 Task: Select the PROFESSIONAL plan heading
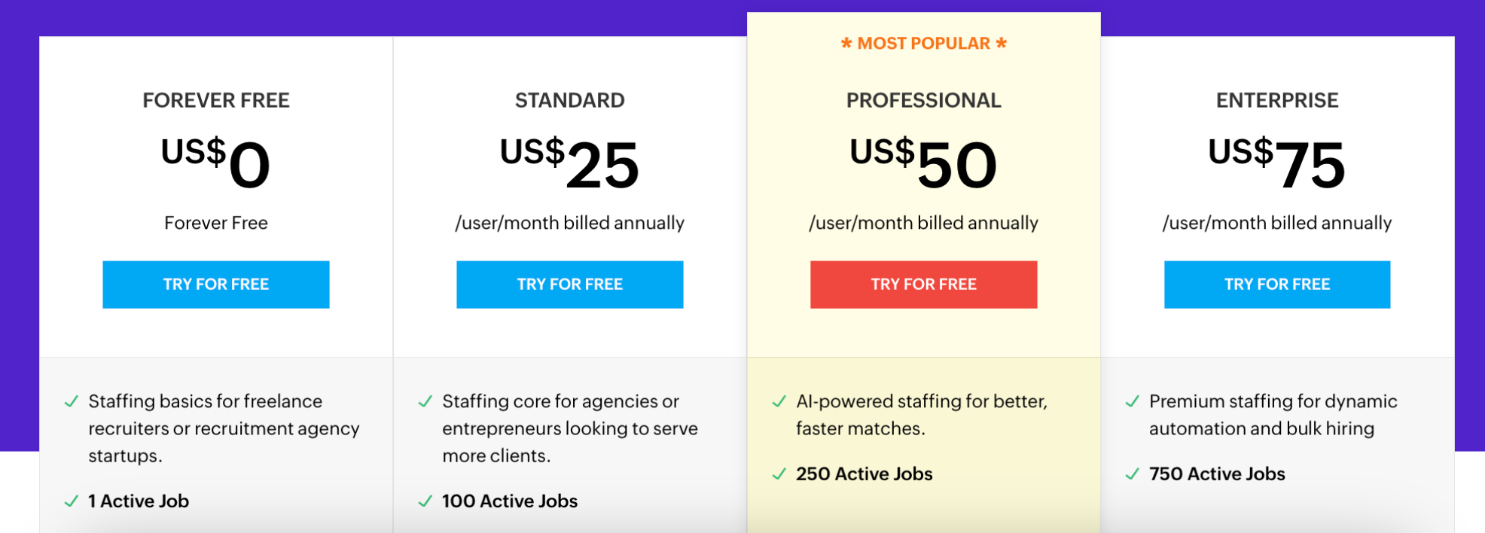pyautogui.click(x=923, y=99)
